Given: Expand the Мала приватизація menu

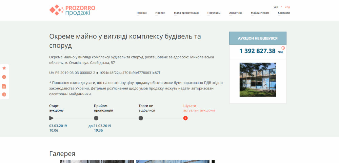Looking at the screenshot, I should coord(186,13).
